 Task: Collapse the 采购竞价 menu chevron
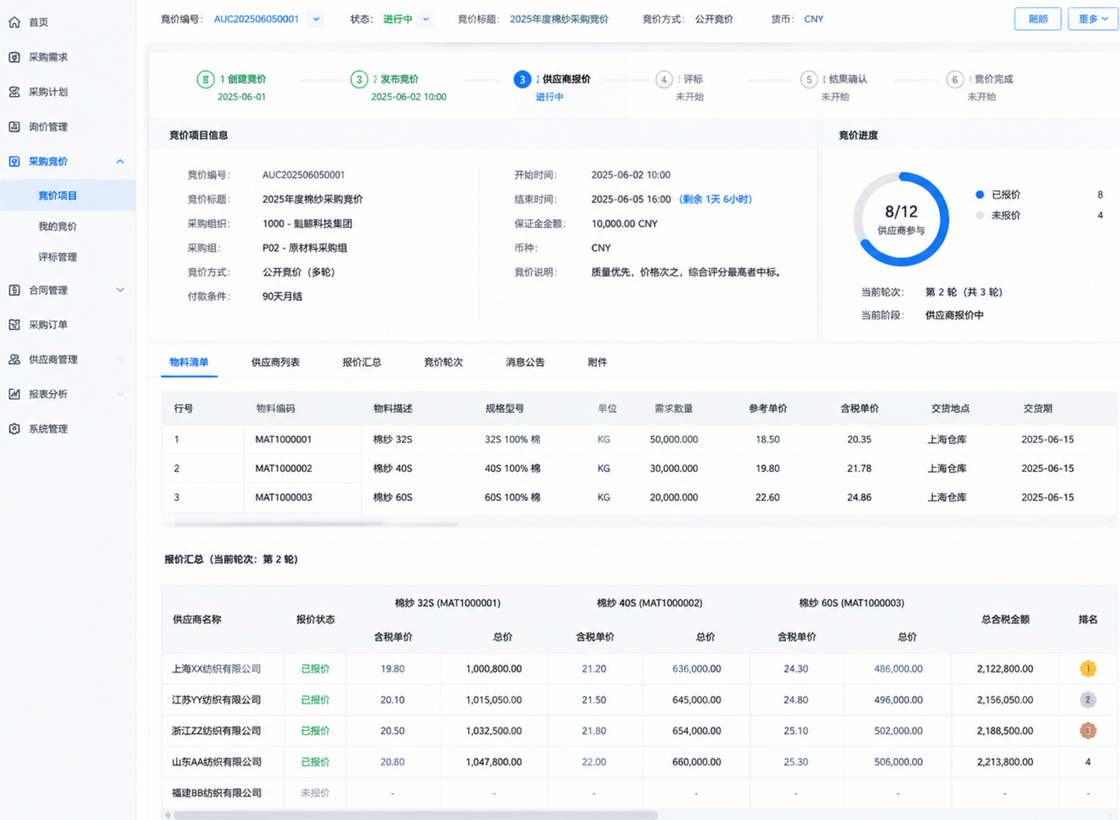pyautogui.click(x=120, y=161)
